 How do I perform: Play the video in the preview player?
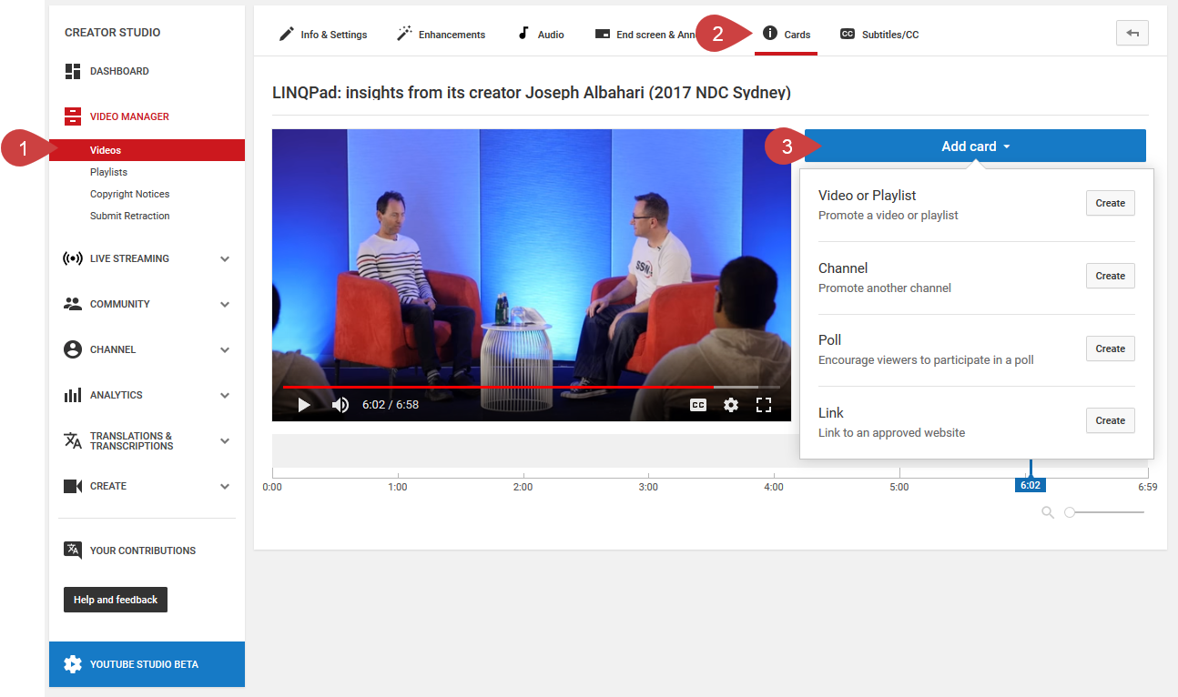coord(304,405)
